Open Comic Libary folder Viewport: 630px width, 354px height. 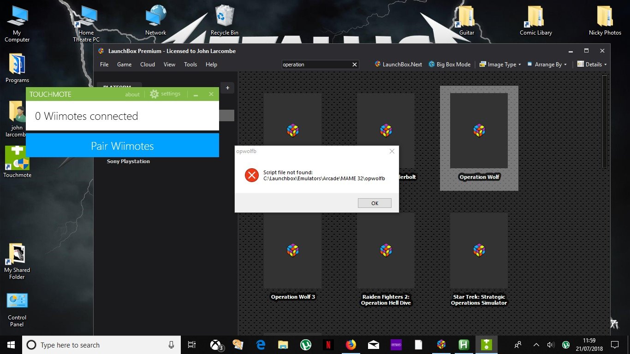(536, 21)
